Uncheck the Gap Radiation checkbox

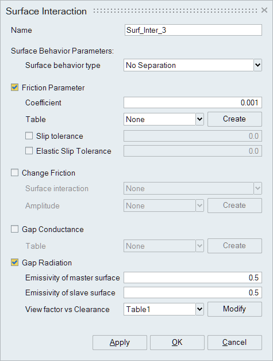click(x=15, y=263)
